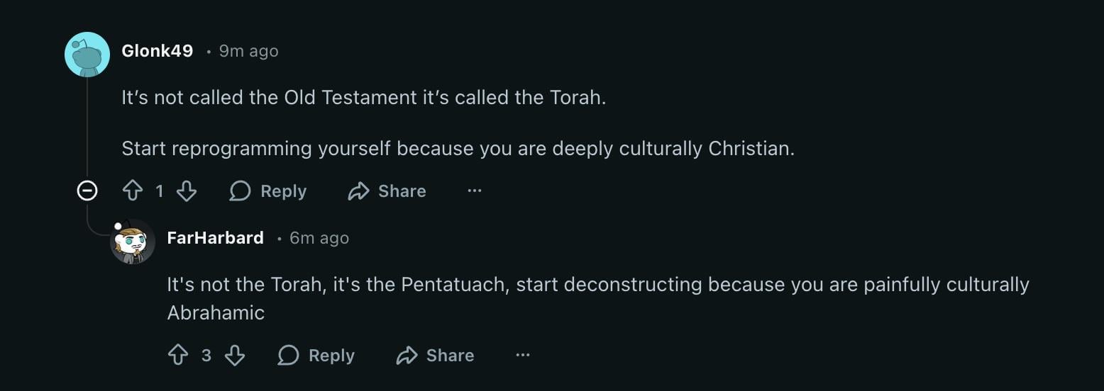Open the "9m ago" timestamp permalink
The width and height of the screenshot is (1104, 391).
(248, 51)
